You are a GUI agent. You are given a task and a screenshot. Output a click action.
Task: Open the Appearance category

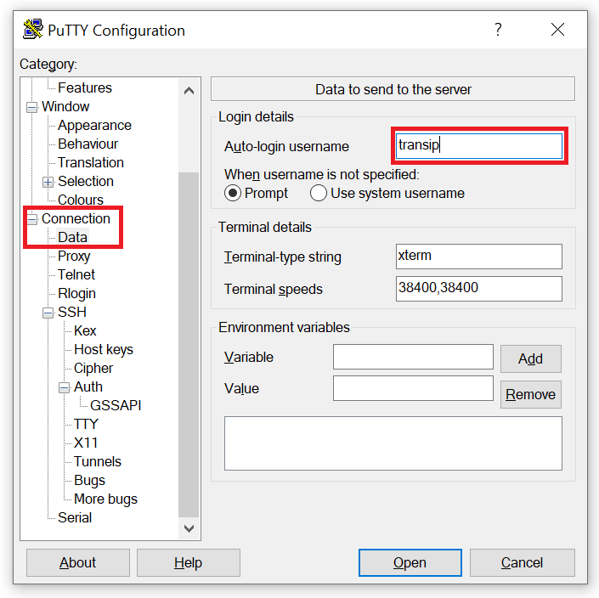[x=94, y=125]
